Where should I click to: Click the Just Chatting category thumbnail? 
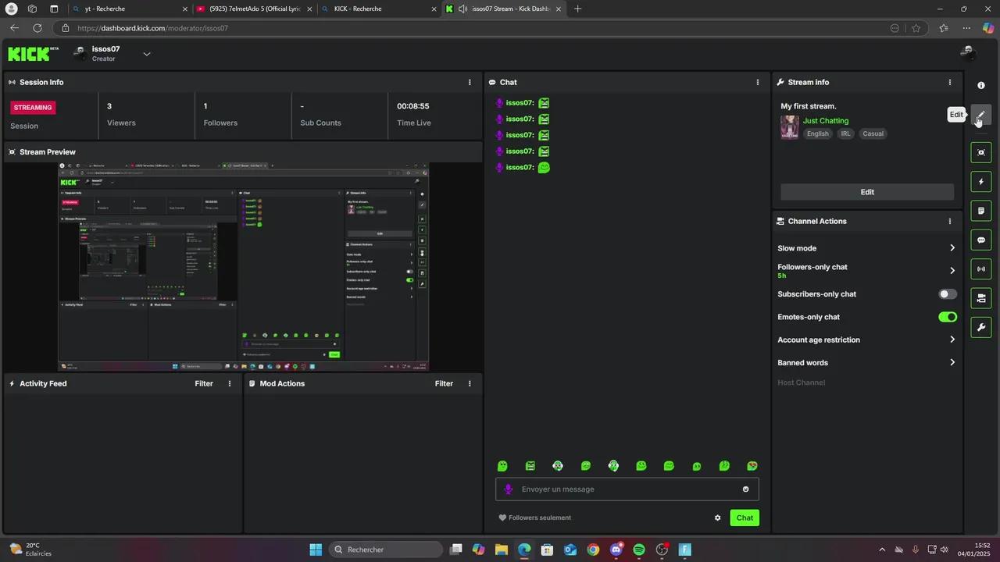point(789,127)
